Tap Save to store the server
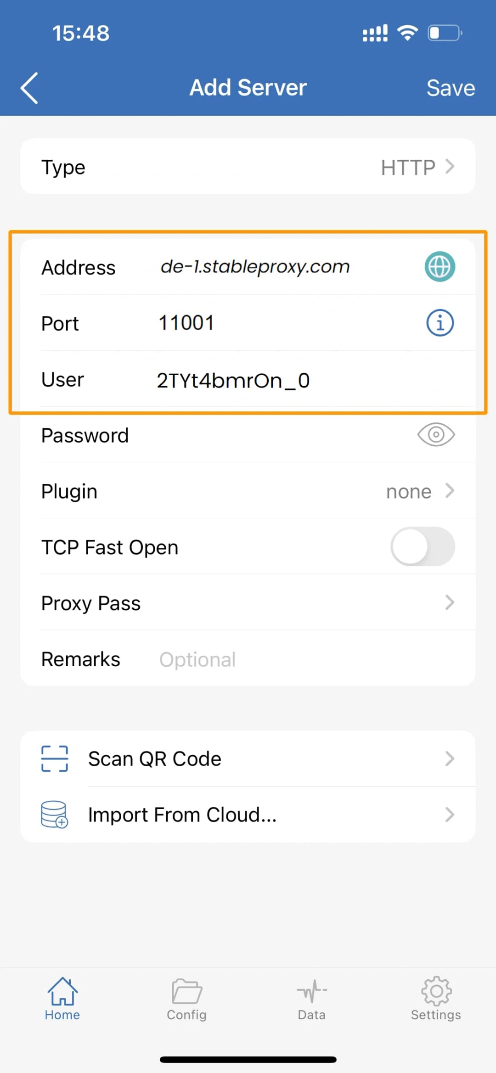 pos(451,87)
